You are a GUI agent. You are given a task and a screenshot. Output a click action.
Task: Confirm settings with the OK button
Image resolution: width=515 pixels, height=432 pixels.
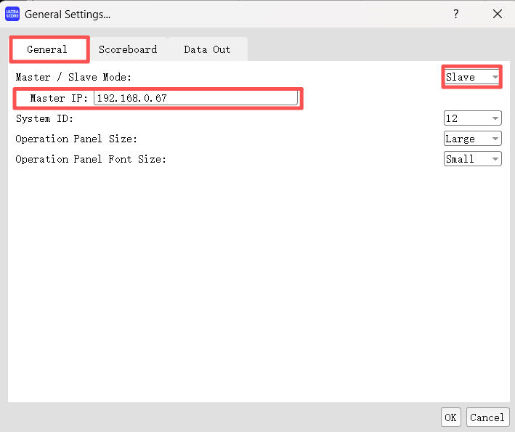(x=450, y=417)
